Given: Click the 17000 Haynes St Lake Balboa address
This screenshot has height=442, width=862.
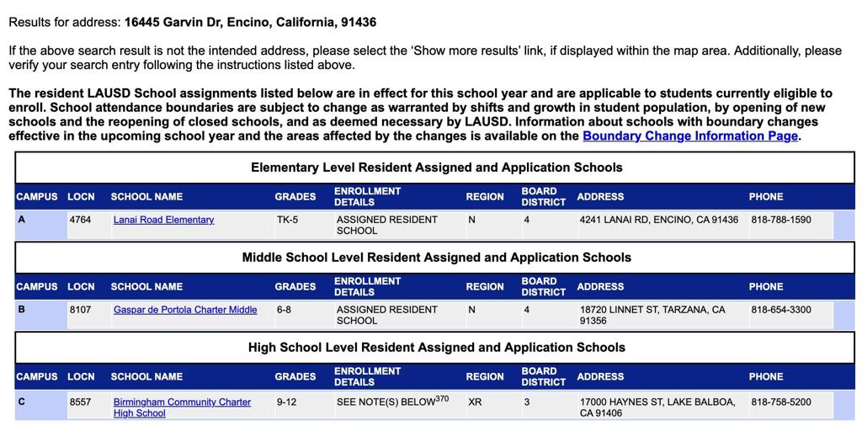Looking at the screenshot, I should click(657, 407).
